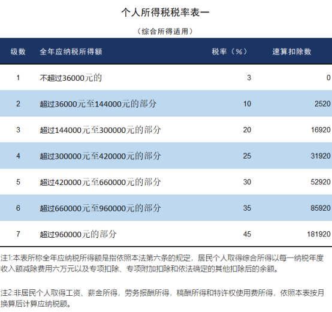Select the row 超过960000元的部分
Viewport: 332px width, 312px height.
coord(166,234)
